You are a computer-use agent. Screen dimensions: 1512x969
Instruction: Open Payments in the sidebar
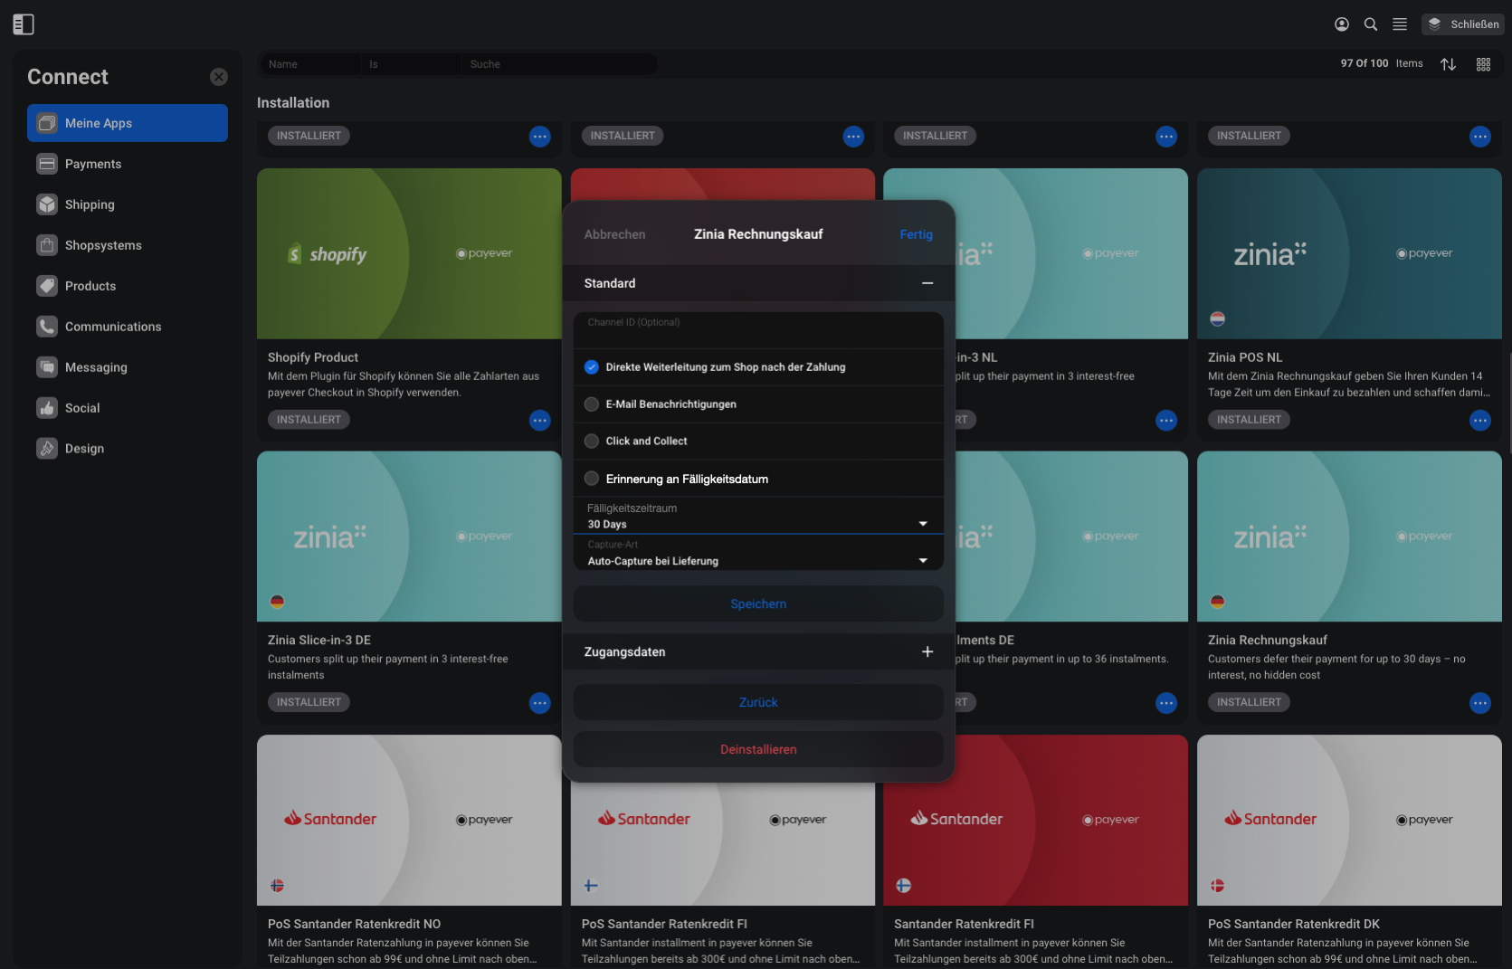click(x=128, y=164)
